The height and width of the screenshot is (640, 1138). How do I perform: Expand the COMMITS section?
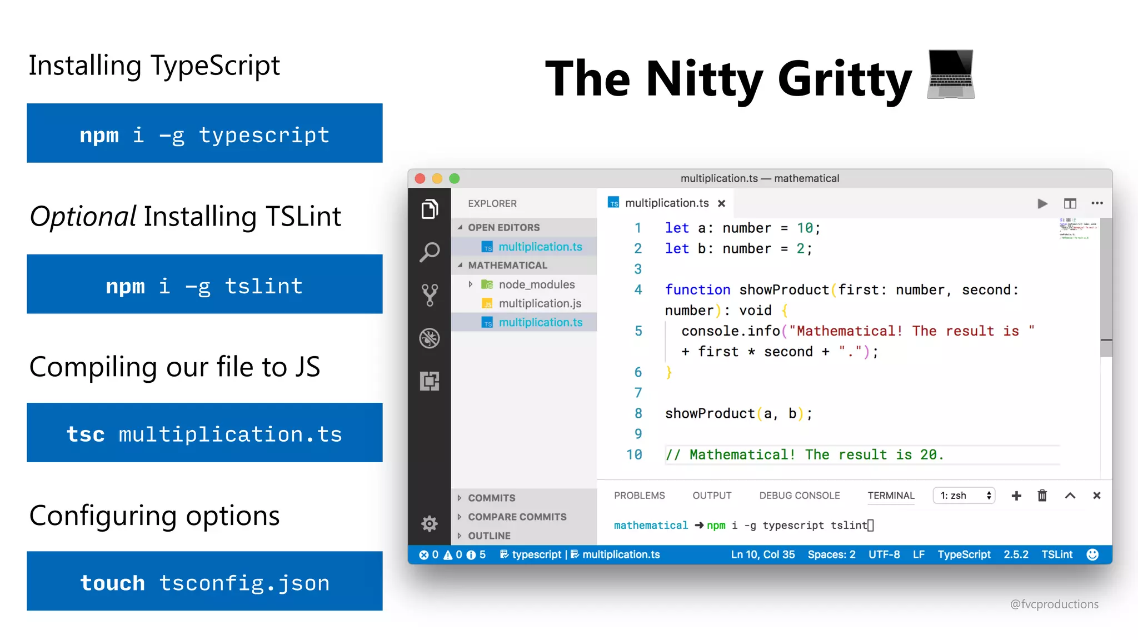[460, 498]
